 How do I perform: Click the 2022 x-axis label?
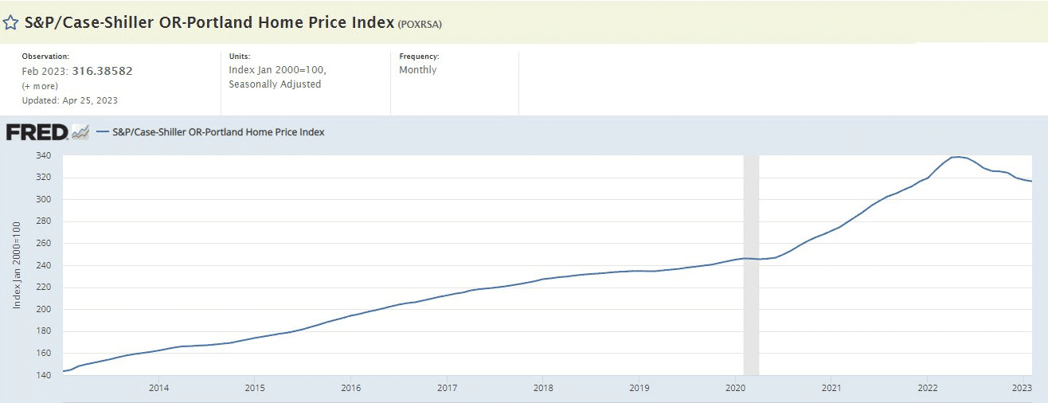[927, 388]
